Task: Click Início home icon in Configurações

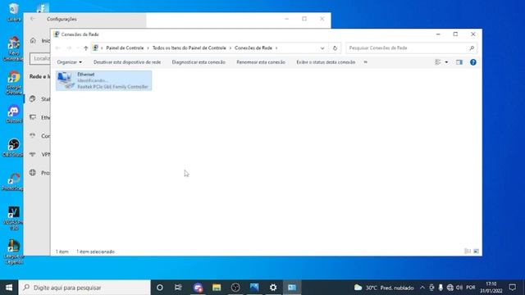Action: click(x=33, y=40)
